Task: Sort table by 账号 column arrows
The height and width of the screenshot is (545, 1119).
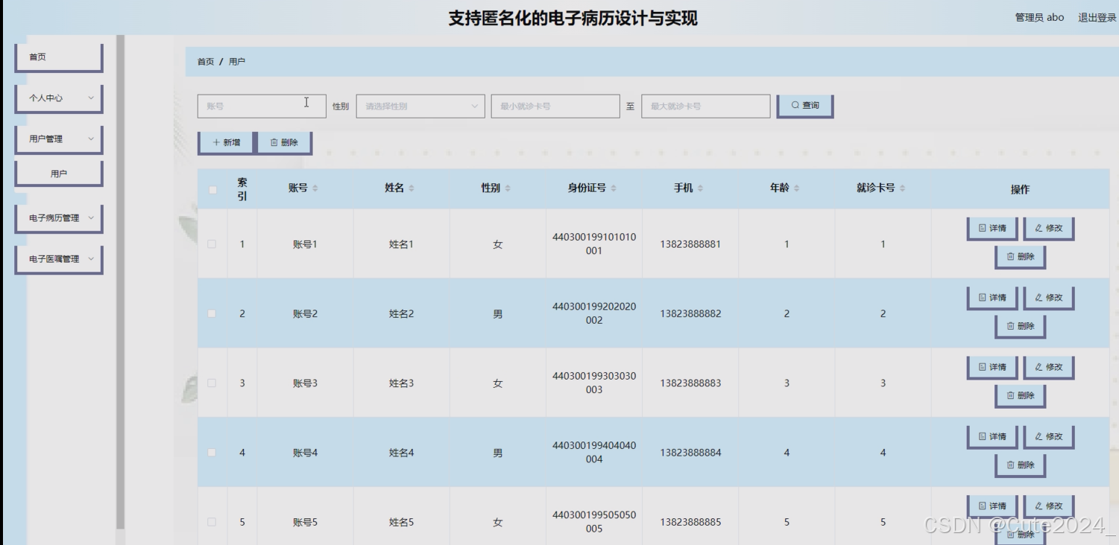Action: click(x=315, y=188)
